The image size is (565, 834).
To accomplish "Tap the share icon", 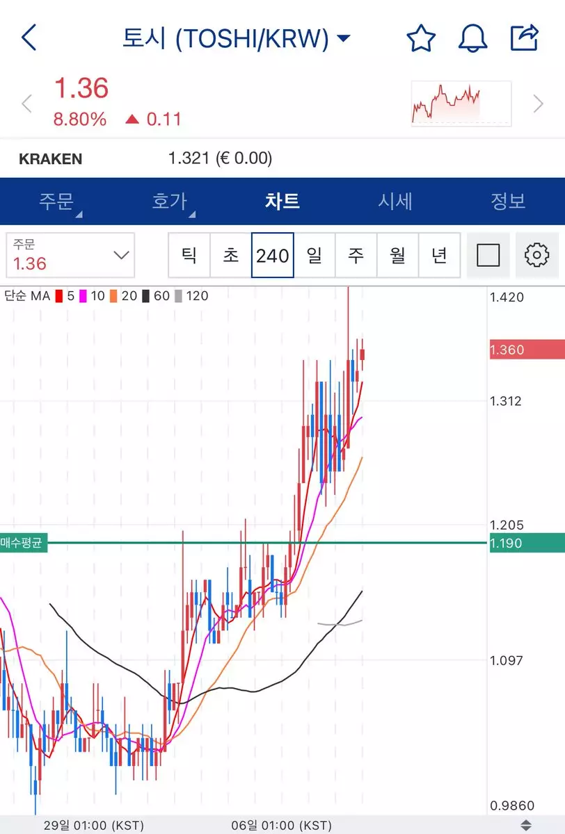I will (x=525, y=38).
